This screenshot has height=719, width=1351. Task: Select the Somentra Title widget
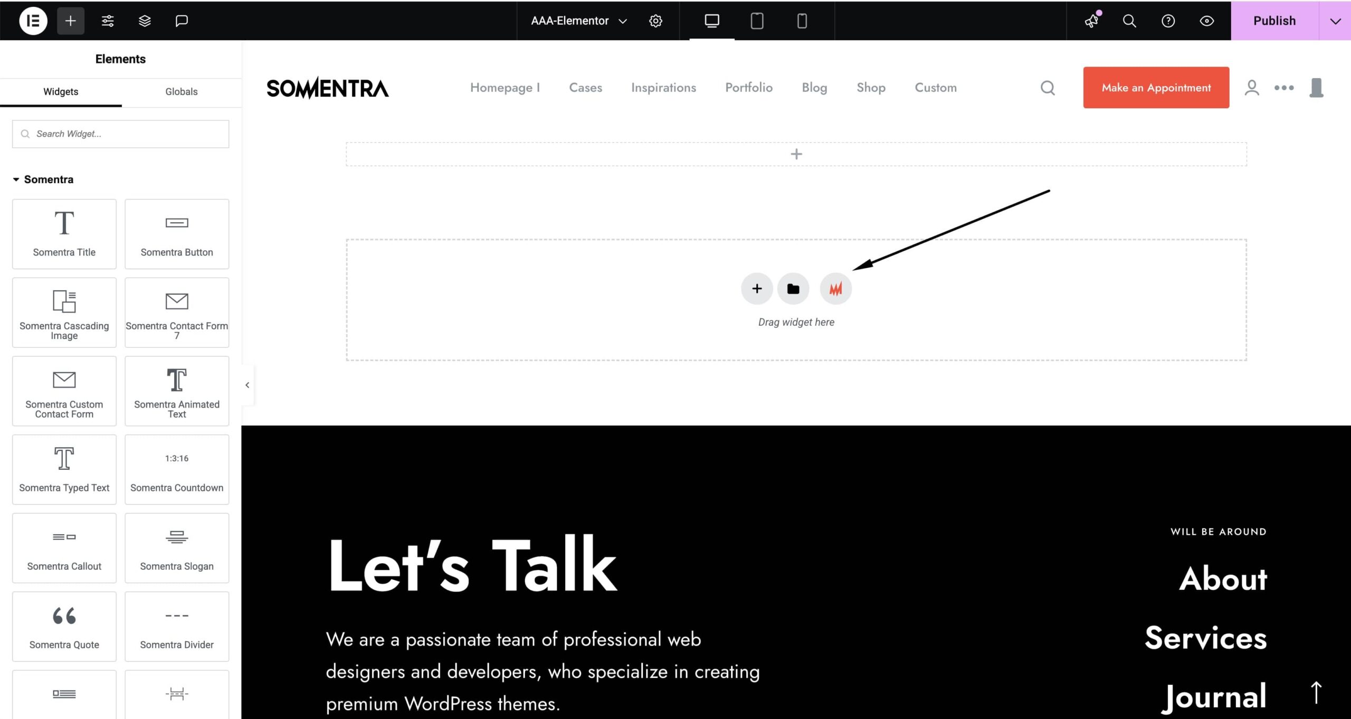point(64,234)
